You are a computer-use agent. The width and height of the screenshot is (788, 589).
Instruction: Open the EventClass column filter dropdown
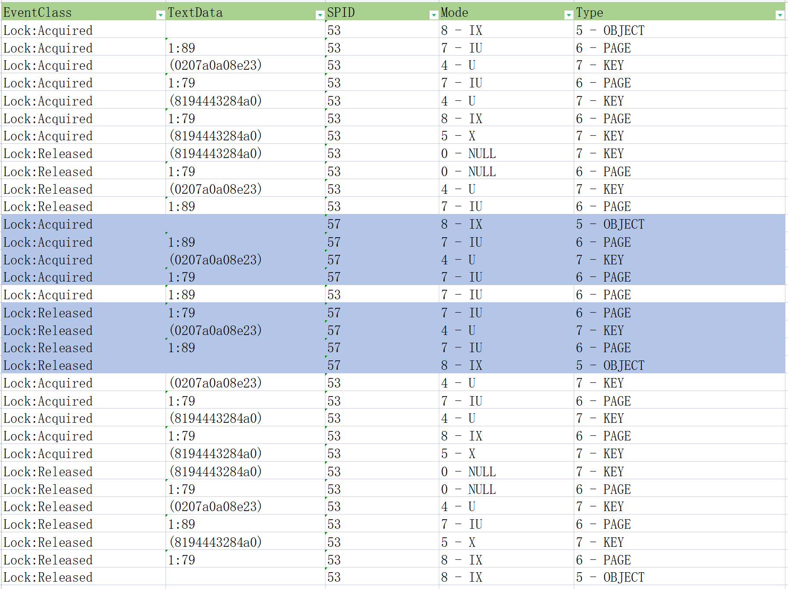[x=160, y=15]
